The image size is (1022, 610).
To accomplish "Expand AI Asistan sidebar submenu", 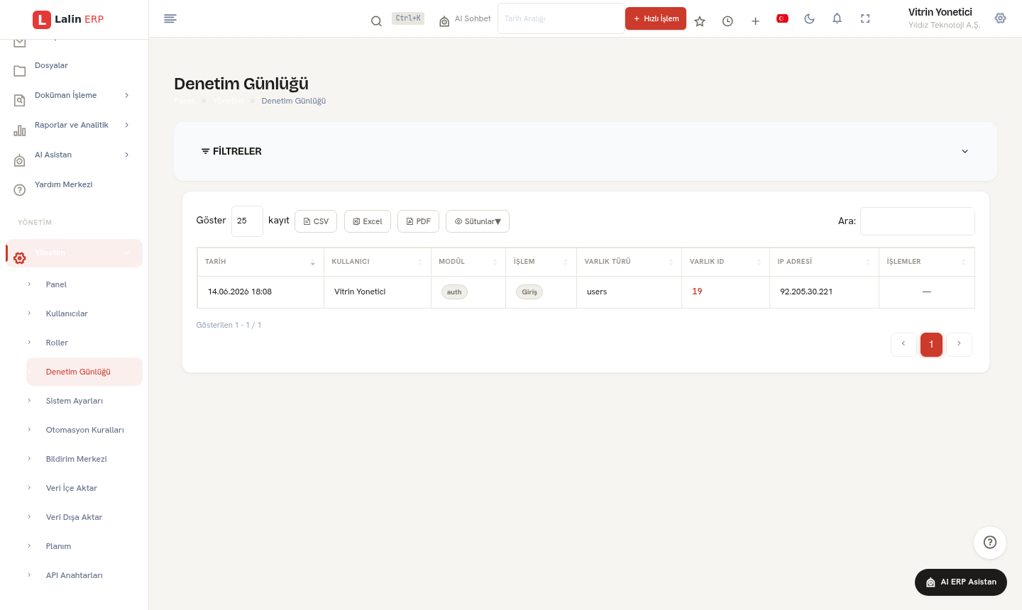I will point(74,155).
